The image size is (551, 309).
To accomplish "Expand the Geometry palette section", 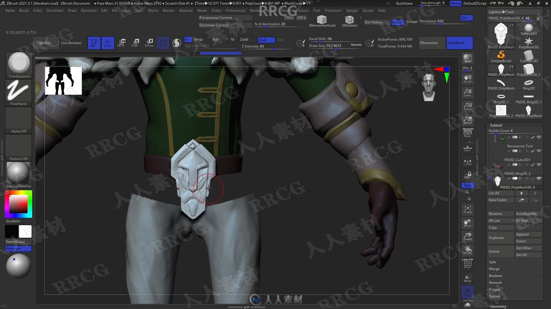I will [x=498, y=306].
